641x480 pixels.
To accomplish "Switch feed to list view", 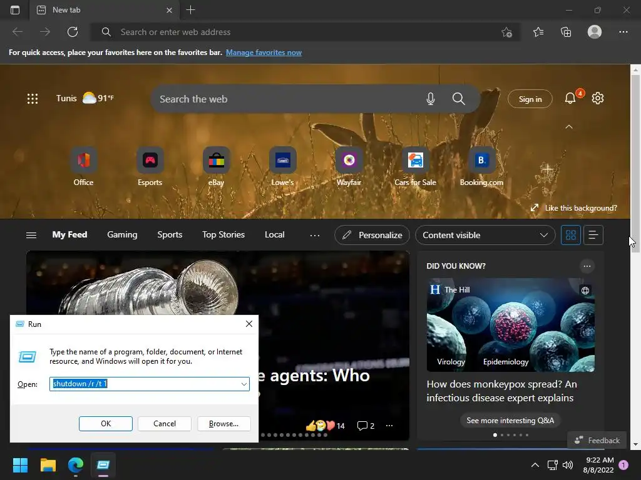I will [593, 235].
